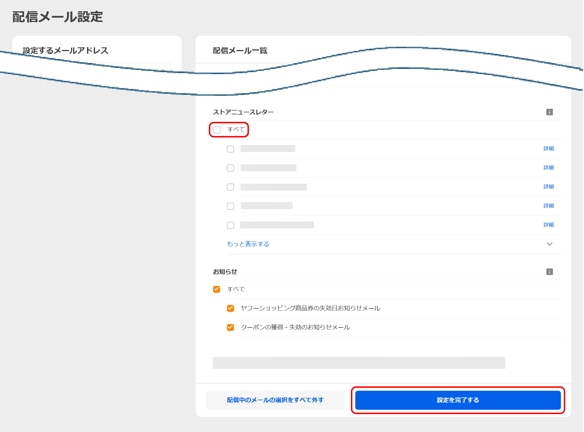
Task: Check the fifth newsletter item checkbox
Action: (x=230, y=225)
